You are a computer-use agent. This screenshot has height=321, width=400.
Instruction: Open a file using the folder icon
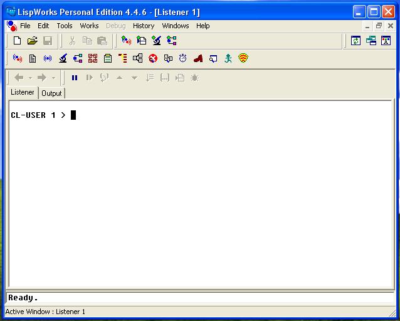pyautogui.click(x=33, y=41)
